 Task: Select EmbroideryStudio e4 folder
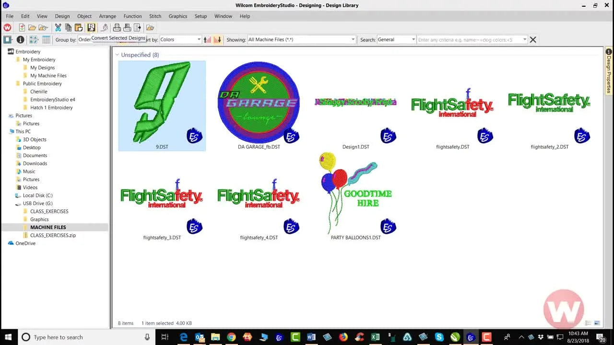pyautogui.click(x=52, y=100)
